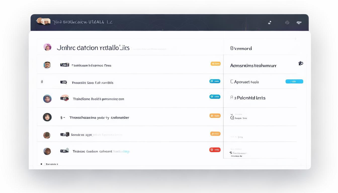
Task: Click the handshake icon in the top-right header
Action: [x=299, y=22]
